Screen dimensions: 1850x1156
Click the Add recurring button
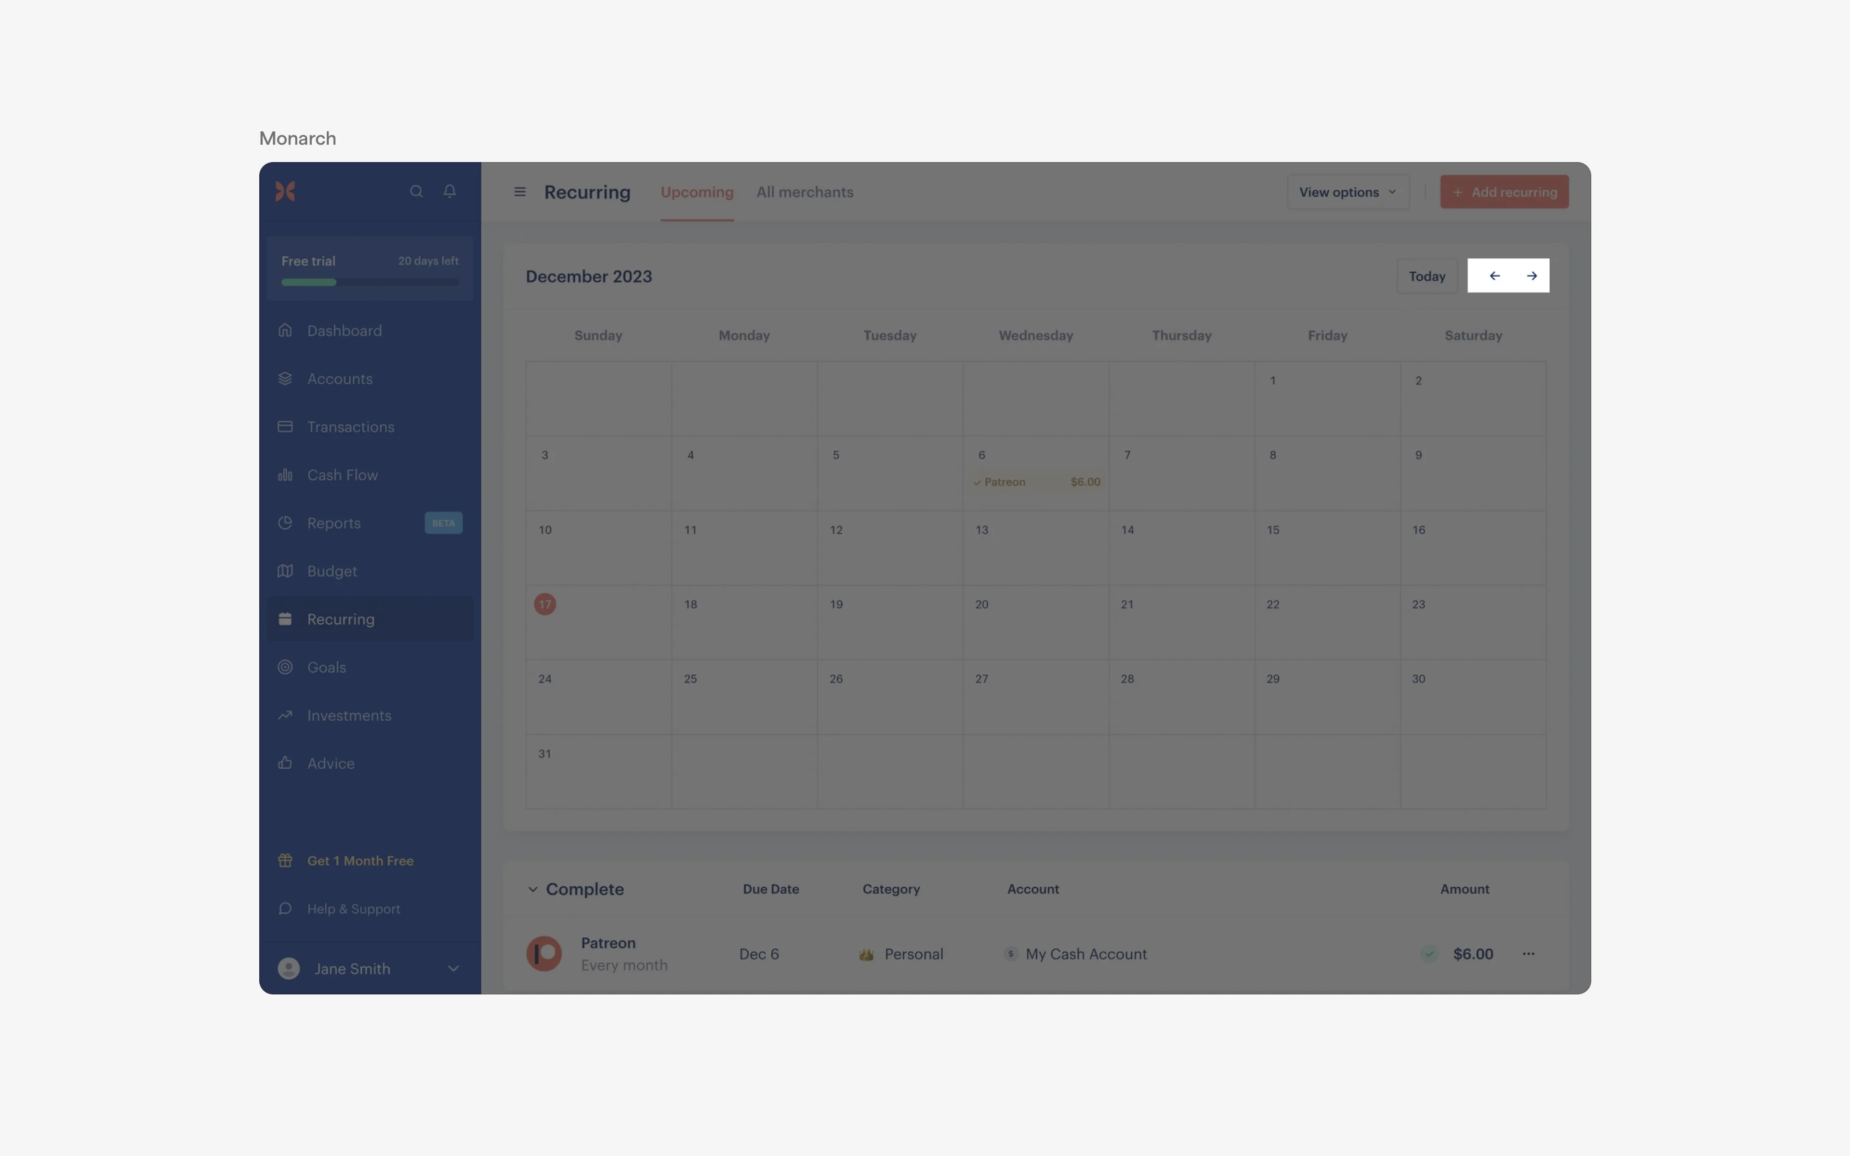(x=1503, y=192)
